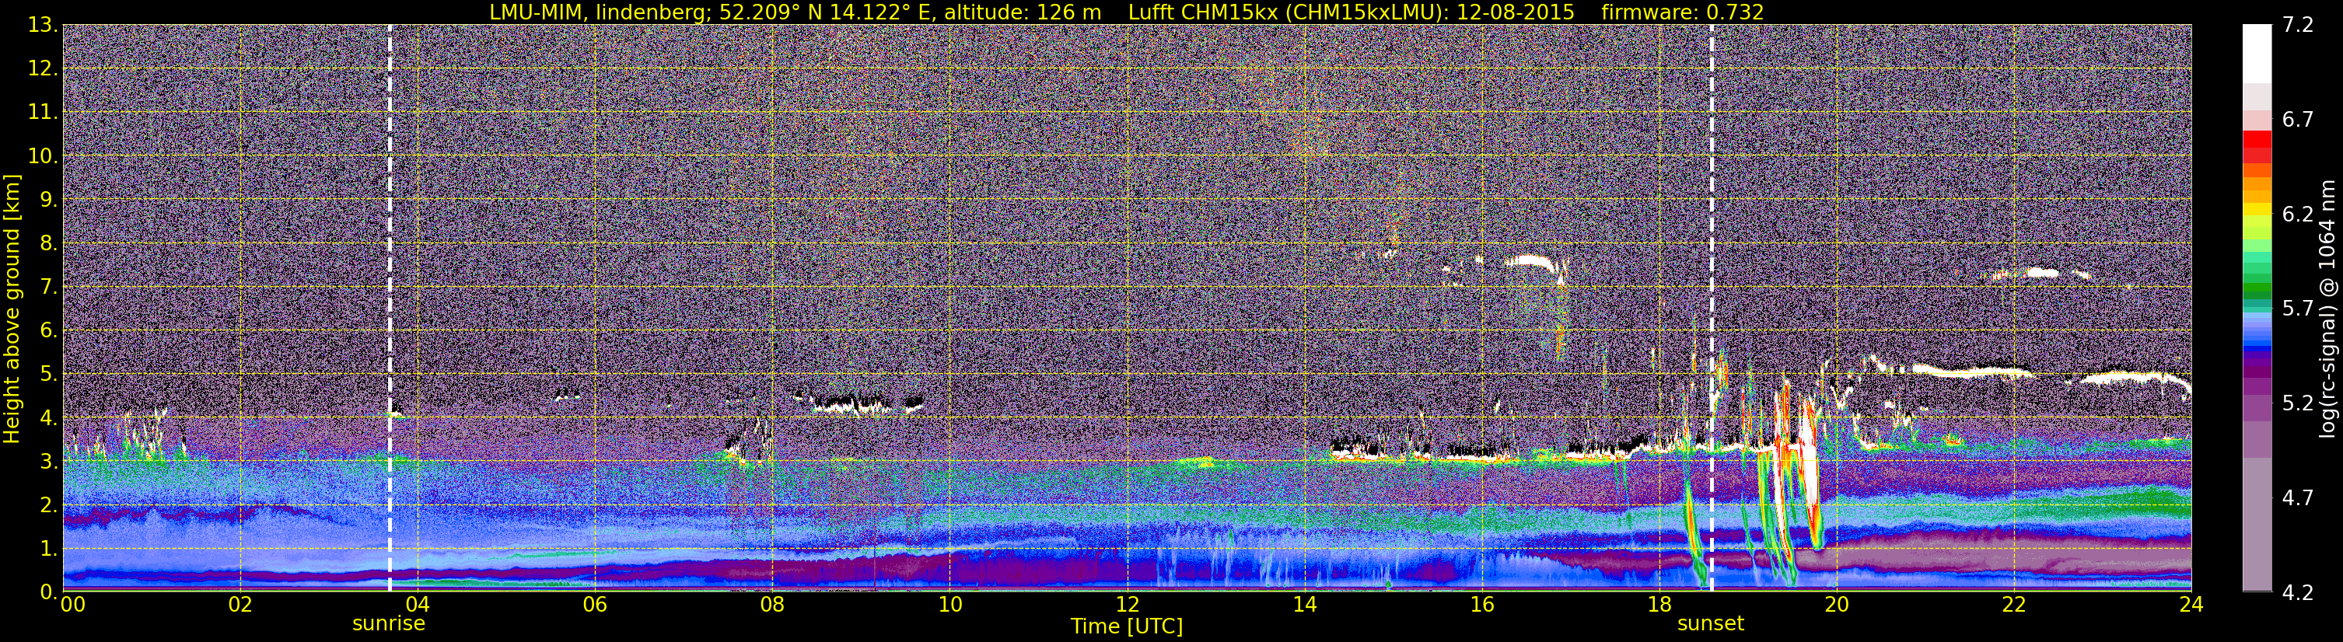Click the sunset label below the axis
The image size is (2343, 642).
pos(1711,624)
